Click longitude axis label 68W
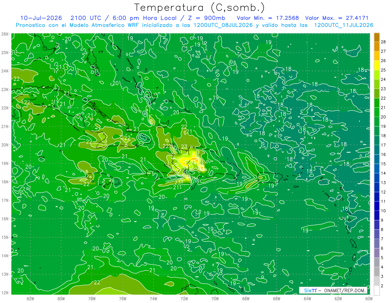The width and height of the screenshot is (392, 303). click(246, 298)
